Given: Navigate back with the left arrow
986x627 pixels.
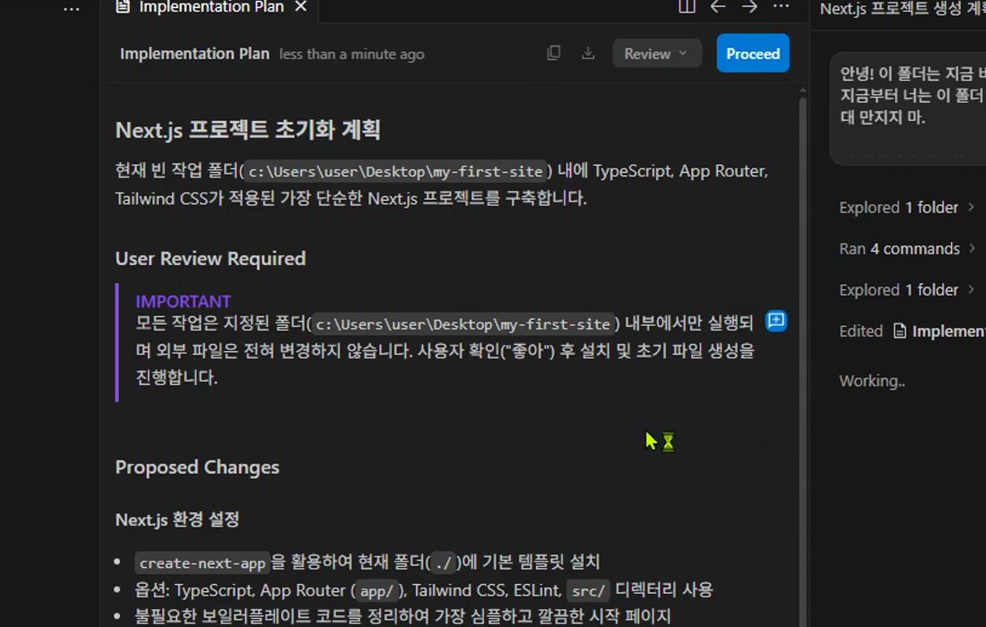Looking at the screenshot, I should click(717, 6).
